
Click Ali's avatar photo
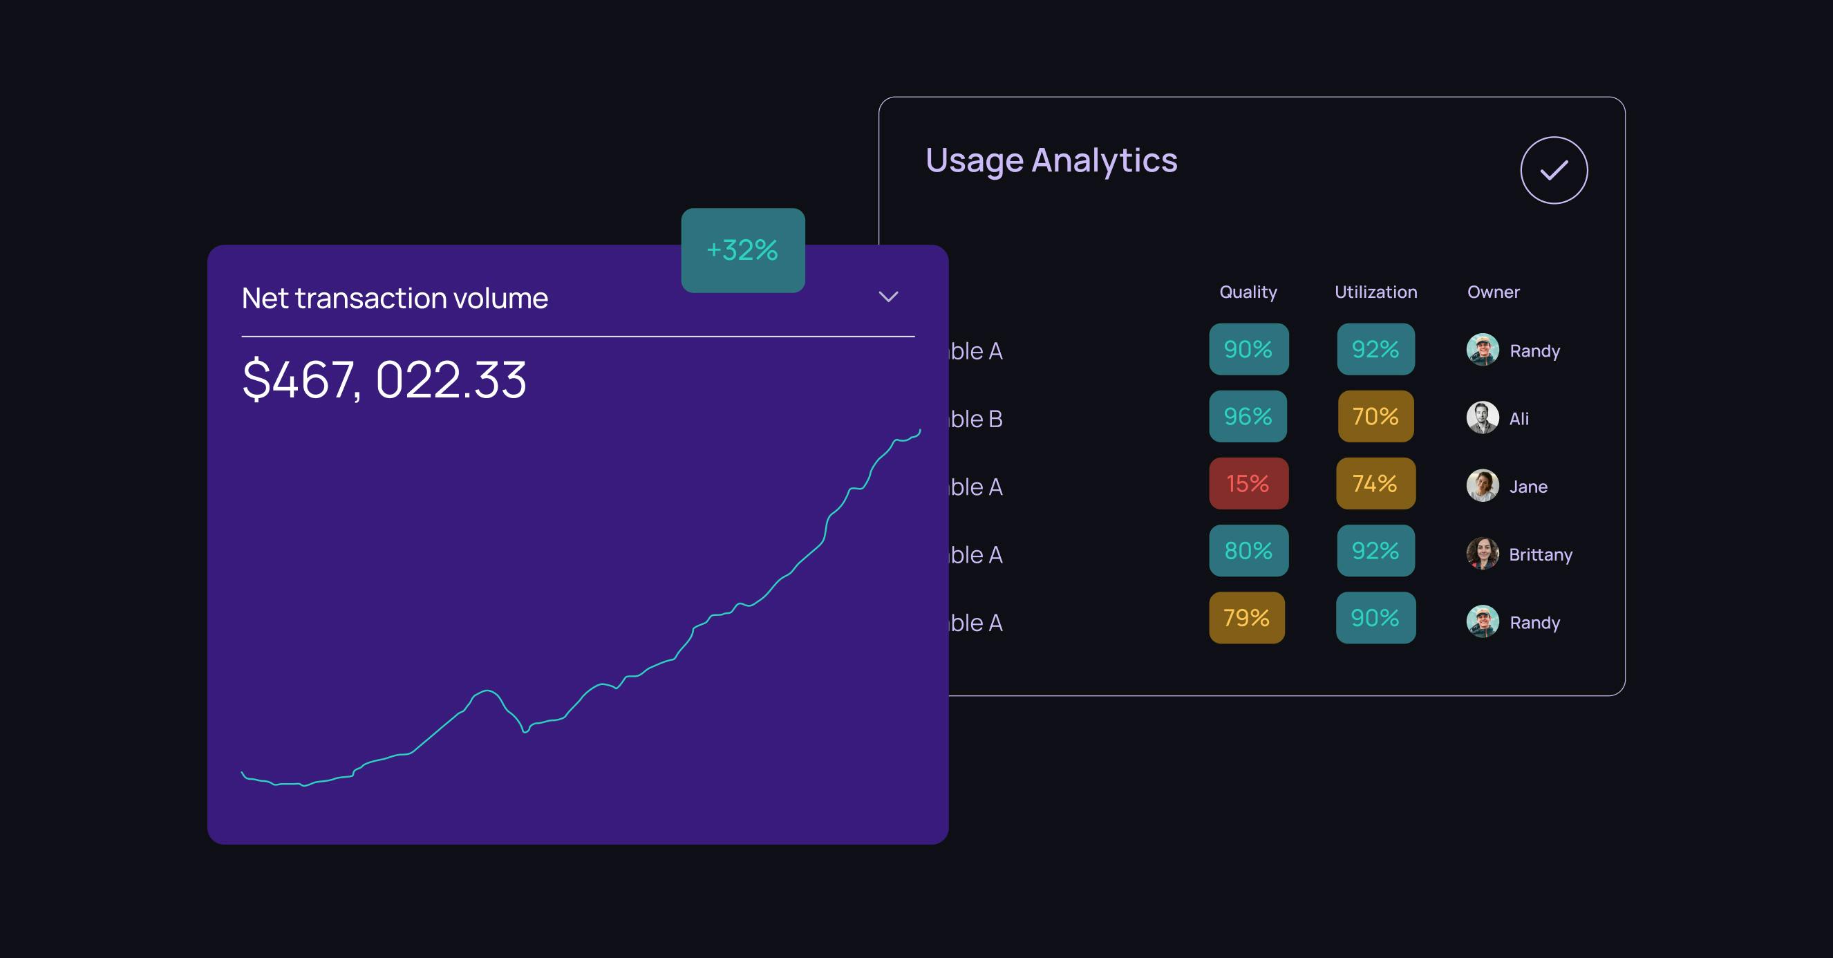1482,417
